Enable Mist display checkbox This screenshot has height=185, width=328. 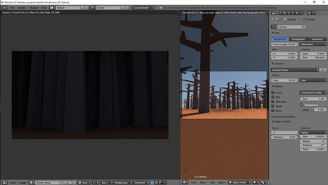click(273, 97)
